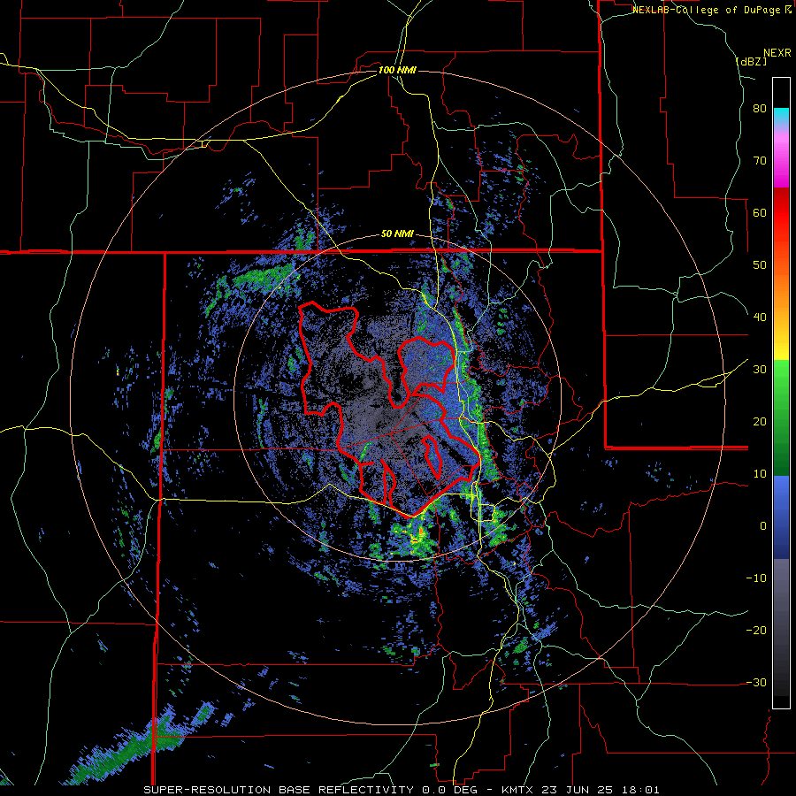Click the [dBZ] units label
The height and width of the screenshot is (796, 796).
pyautogui.click(x=751, y=61)
